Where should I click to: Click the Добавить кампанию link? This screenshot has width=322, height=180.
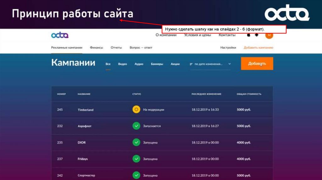click(x=258, y=47)
